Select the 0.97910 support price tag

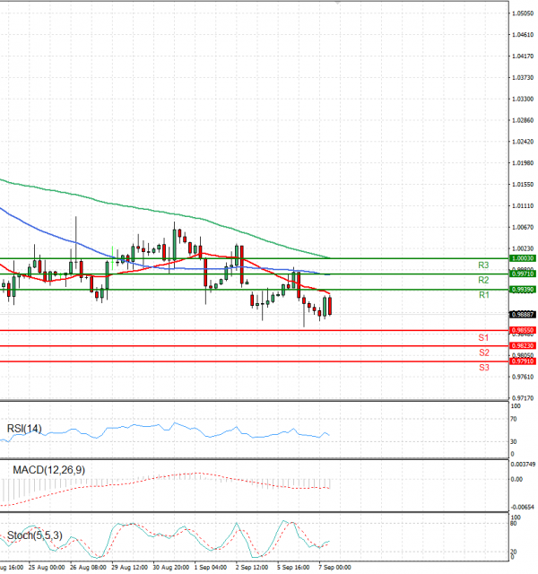pos(523,361)
